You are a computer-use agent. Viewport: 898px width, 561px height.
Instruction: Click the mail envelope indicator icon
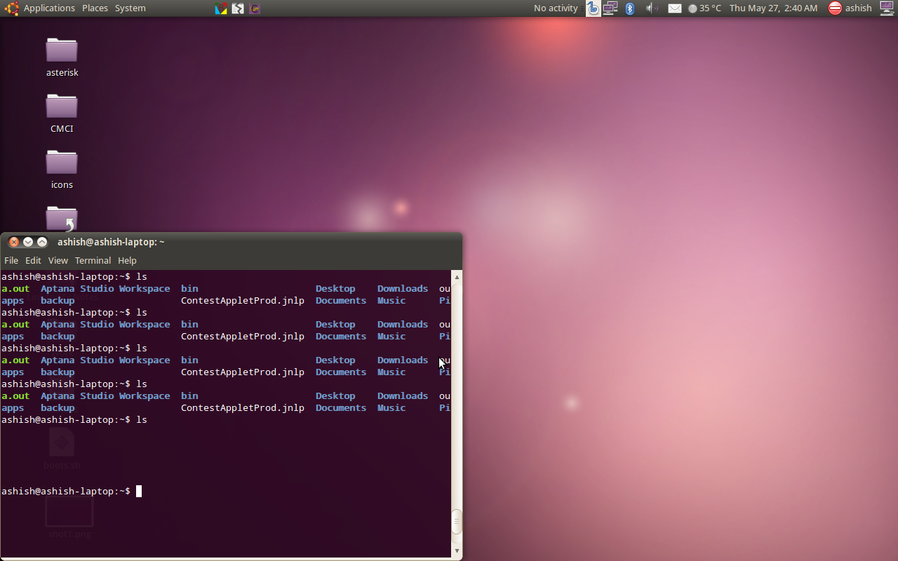click(x=674, y=8)
